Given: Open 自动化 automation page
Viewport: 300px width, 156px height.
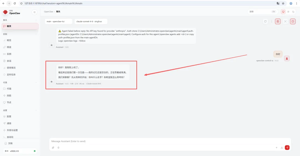Looking at the screenshot, I should click(20, 137).
